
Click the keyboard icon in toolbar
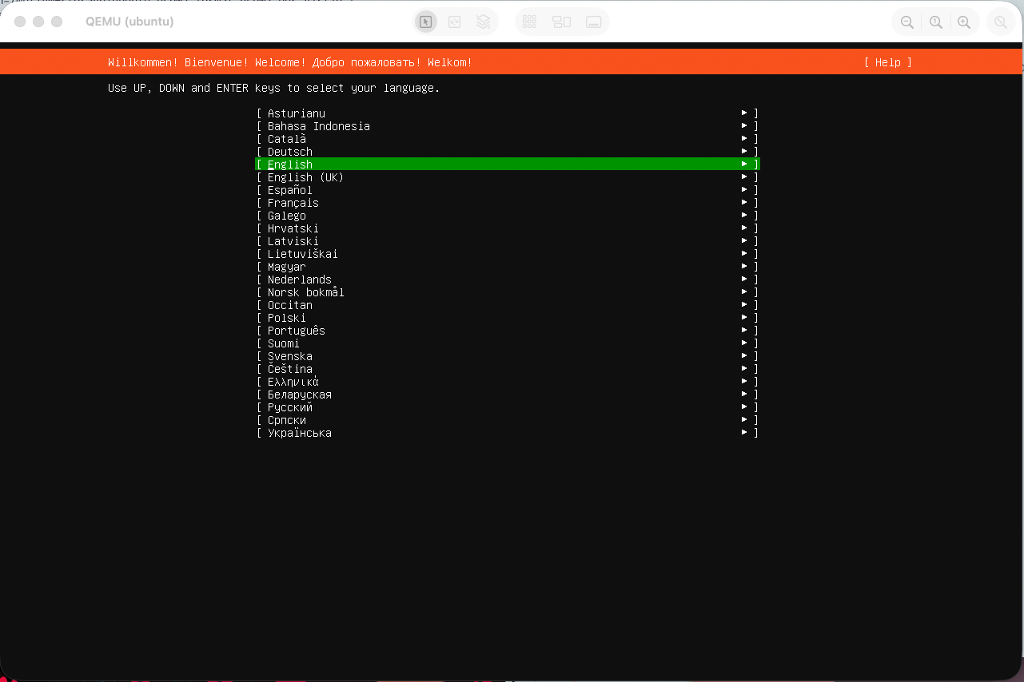point(593,22)
